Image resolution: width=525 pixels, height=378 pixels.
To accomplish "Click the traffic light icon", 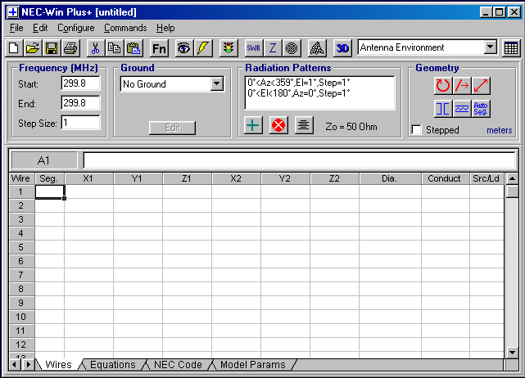I will pyautogui.click(x=229, y=48).
